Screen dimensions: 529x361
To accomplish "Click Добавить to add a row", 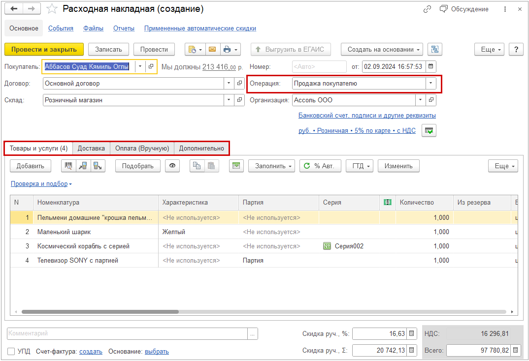I will point(31,166).
